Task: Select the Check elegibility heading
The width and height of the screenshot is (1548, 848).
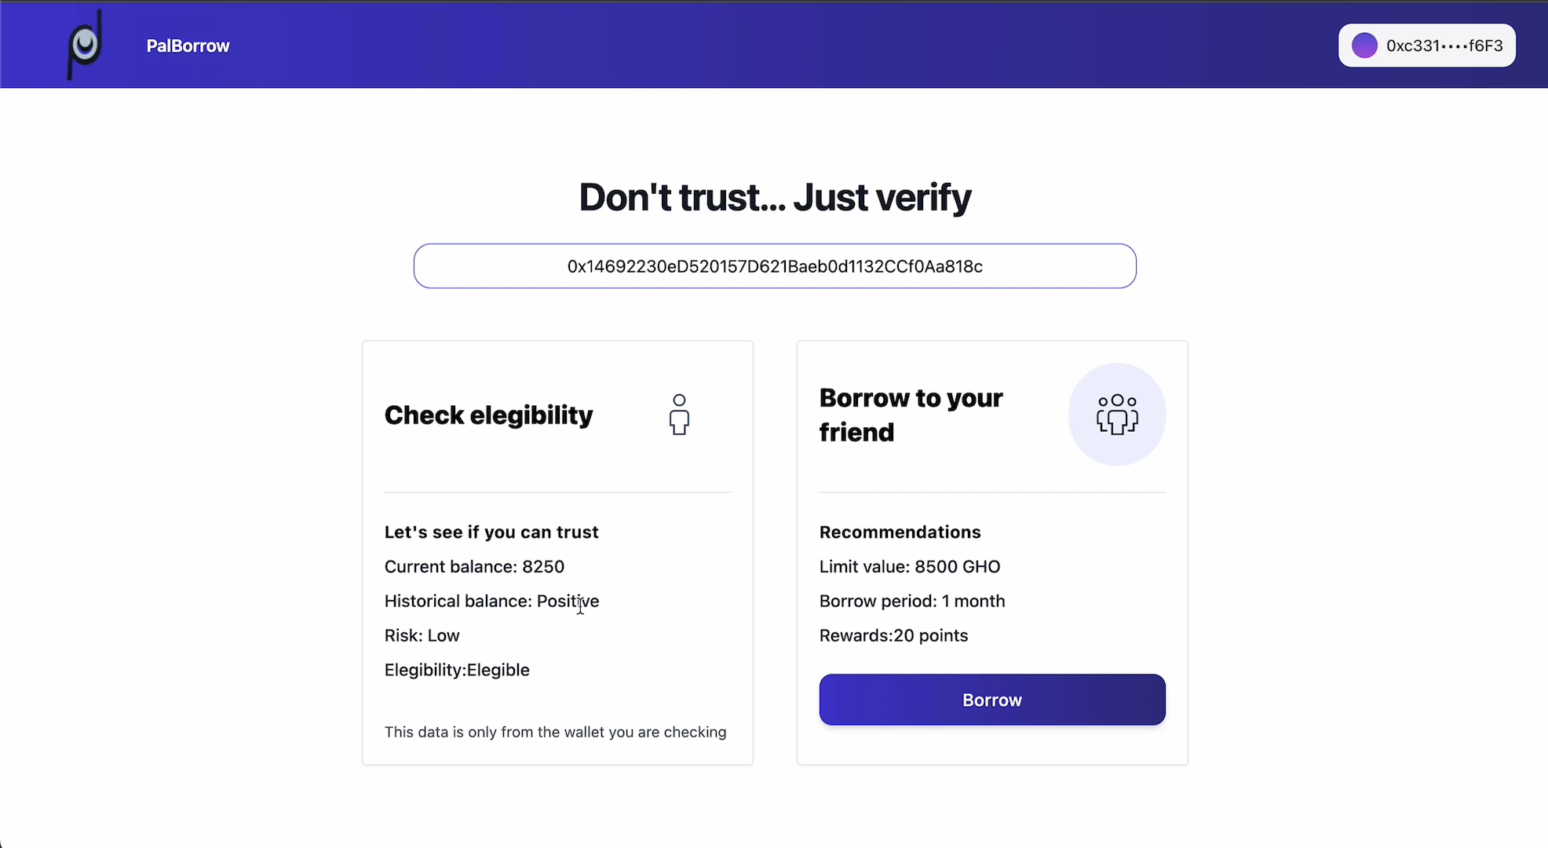Action: point(488,415)
